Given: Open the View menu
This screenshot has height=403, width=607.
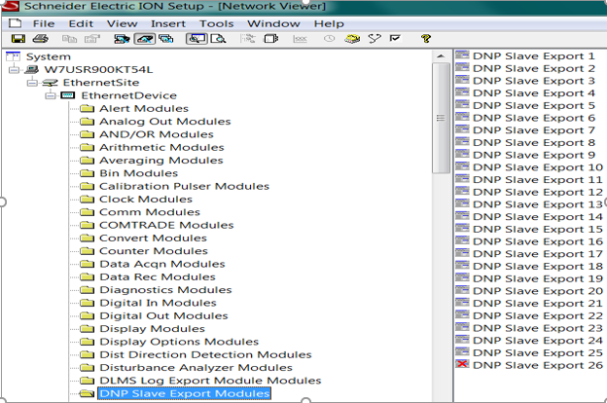Looking at the screenshot, I should coord(122,23).
